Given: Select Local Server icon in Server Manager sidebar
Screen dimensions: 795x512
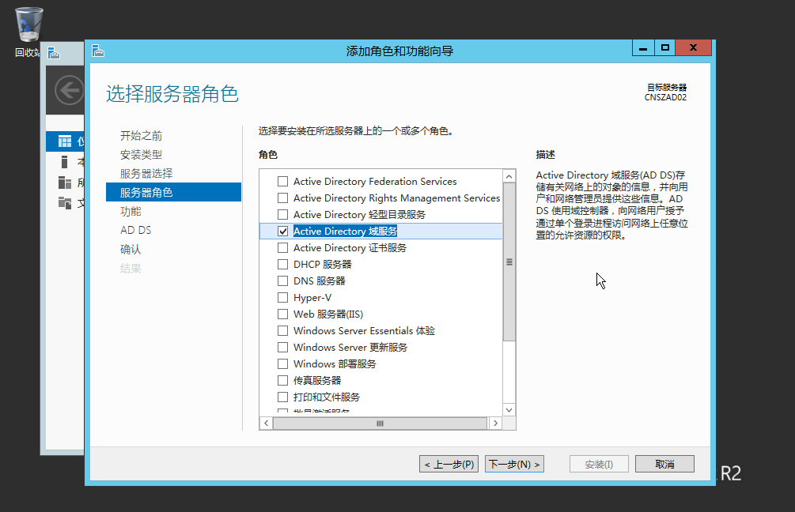Looking at the screenshot, I should (64, 162).
